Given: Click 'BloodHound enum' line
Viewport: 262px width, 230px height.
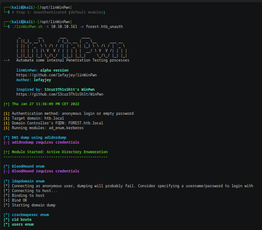Looking at the screenshot, I should point(28,166).
